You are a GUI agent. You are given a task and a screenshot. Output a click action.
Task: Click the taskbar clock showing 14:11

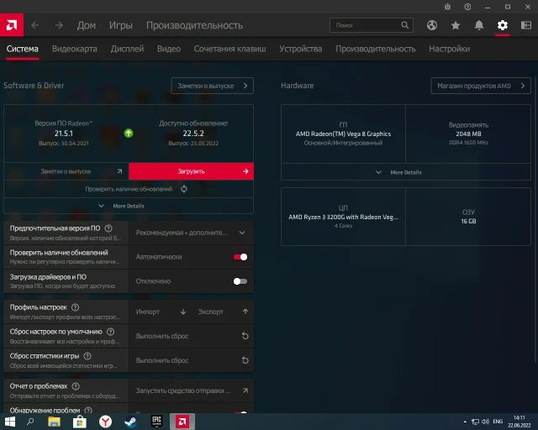[x=520, y=422]
